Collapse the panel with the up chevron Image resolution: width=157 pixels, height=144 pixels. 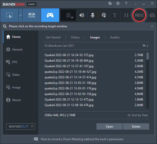tap(152, 26)
